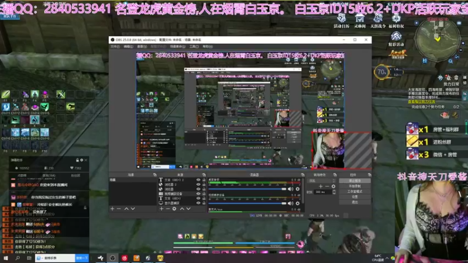Open settings gear for 桌面音频 mixer channel
The width and height of the screenshot is (468, 263).
point(298,189)
